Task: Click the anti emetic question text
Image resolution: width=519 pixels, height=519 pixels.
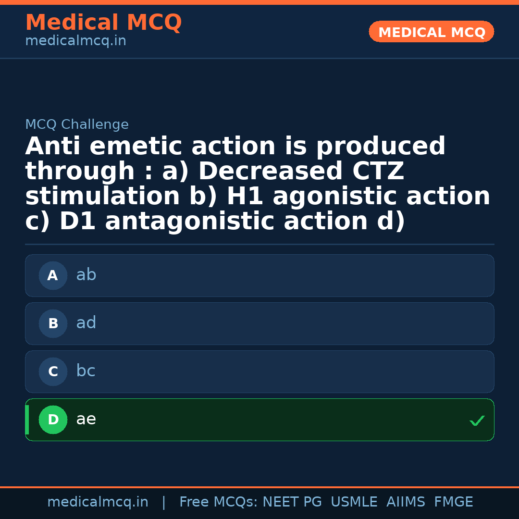Action: click(x=258, y=184)
